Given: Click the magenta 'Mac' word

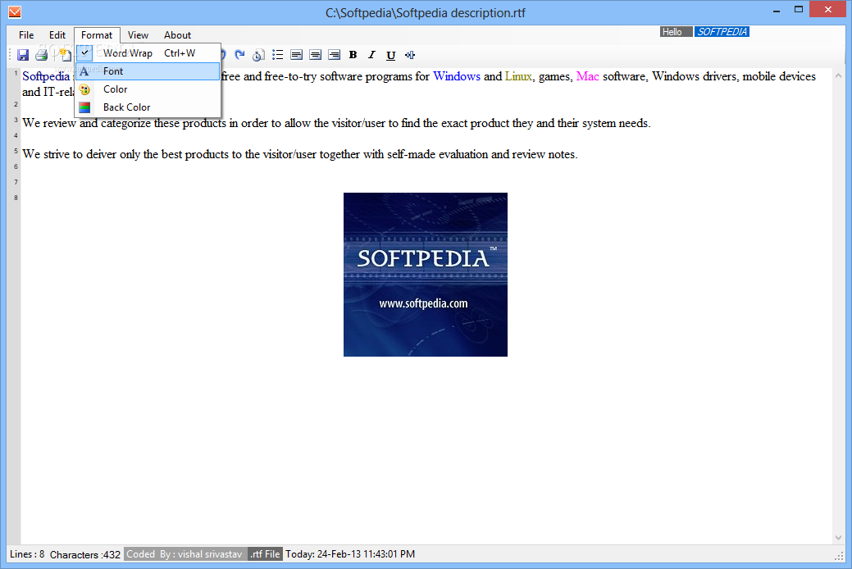Looking at the screenshot, I should [587, 76].
